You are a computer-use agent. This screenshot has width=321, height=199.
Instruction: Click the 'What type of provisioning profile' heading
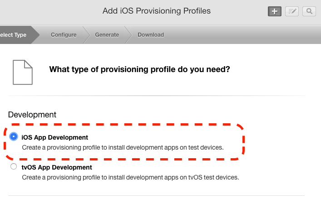pyautogui.click(x=139, y=69)
